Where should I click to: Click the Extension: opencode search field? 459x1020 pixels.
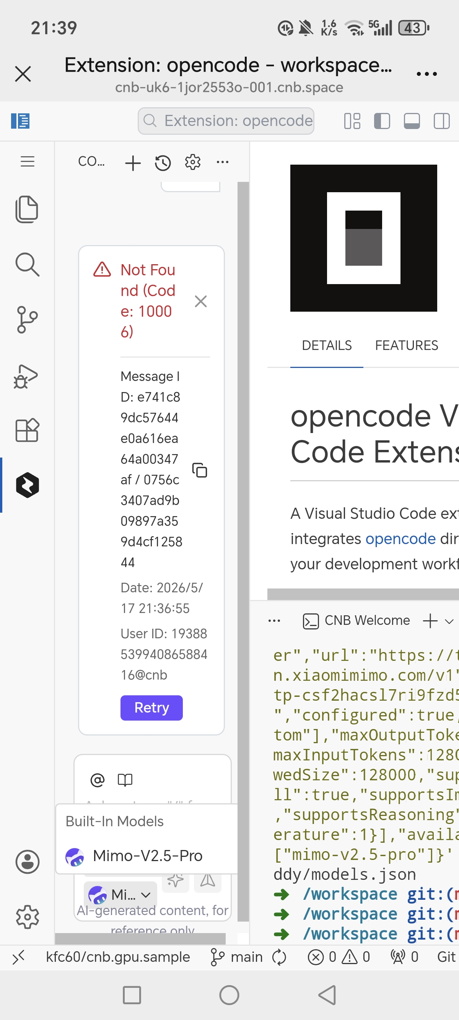coord(226,121)
